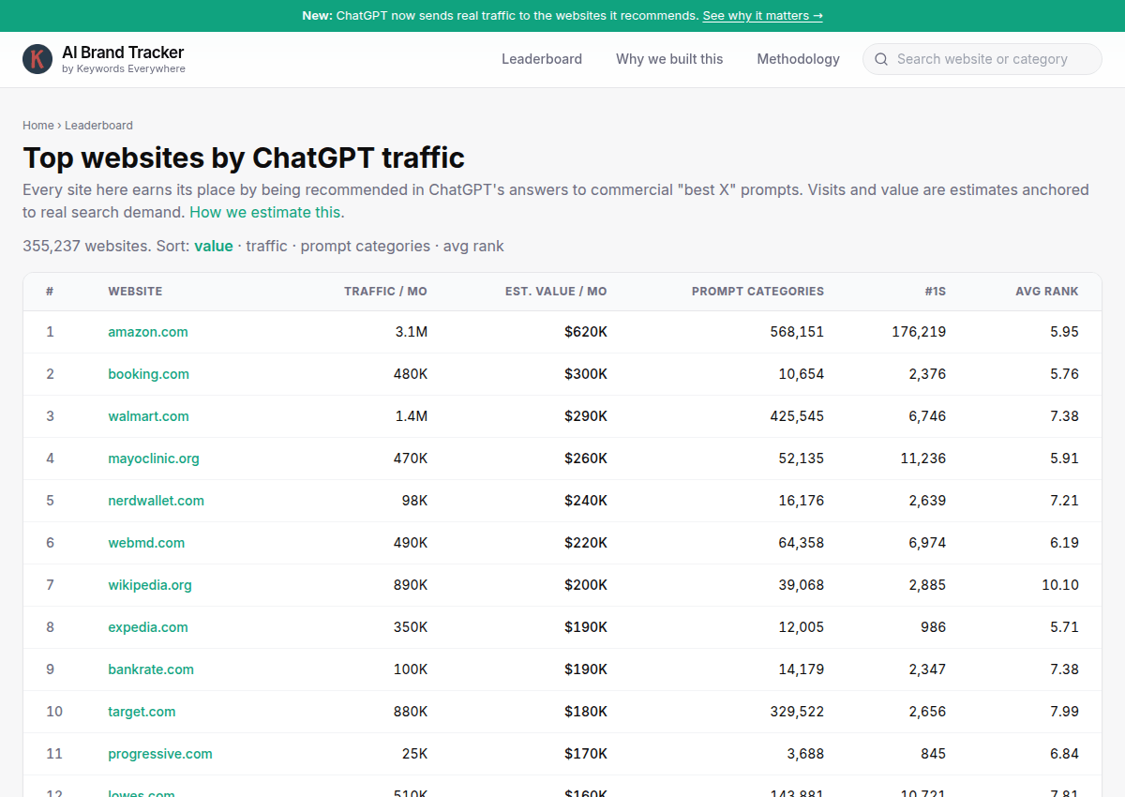The width and height of the screenshot is (1125, 797).
Task: Select nerdwallet.com's $240K value cell
Action: (x=586, y=501)
